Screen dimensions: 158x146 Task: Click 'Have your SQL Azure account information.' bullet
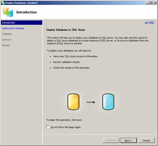[x=76, y=56]
